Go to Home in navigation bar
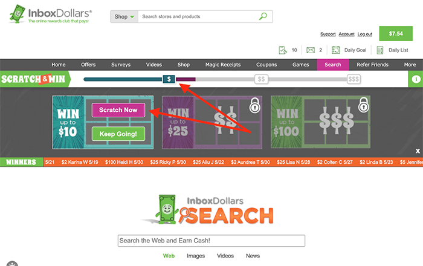423x266 pixels. point(59,65)
